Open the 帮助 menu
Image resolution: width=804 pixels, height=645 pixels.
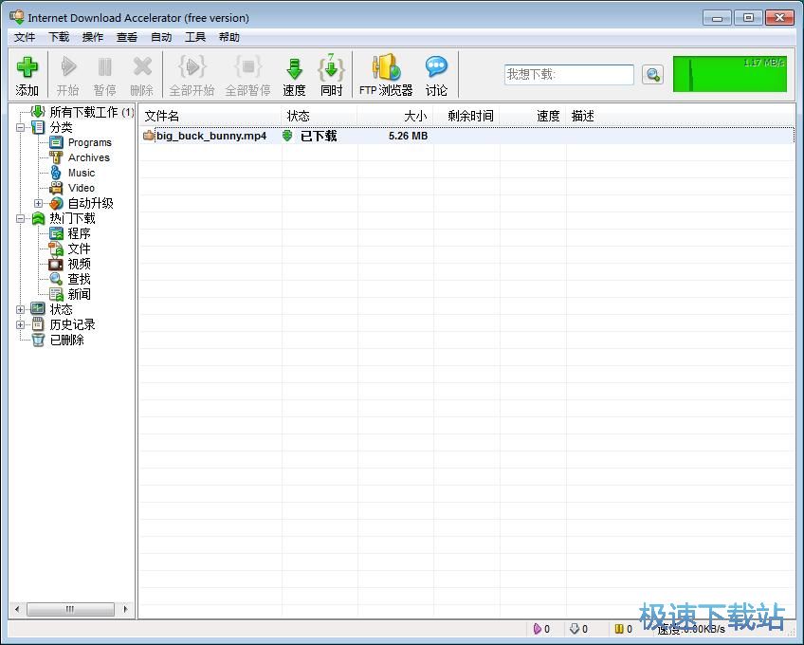coord(228,37)
